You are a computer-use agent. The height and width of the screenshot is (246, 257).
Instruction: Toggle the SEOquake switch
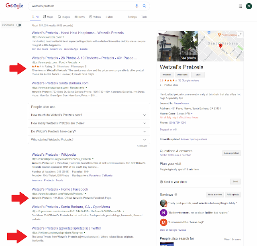[18, 25]
